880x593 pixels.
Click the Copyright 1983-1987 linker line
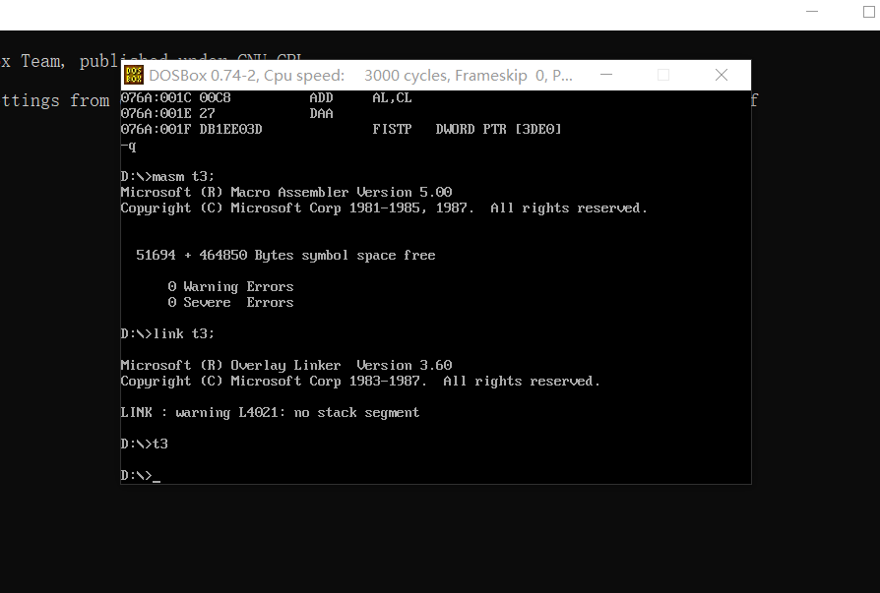361,382
